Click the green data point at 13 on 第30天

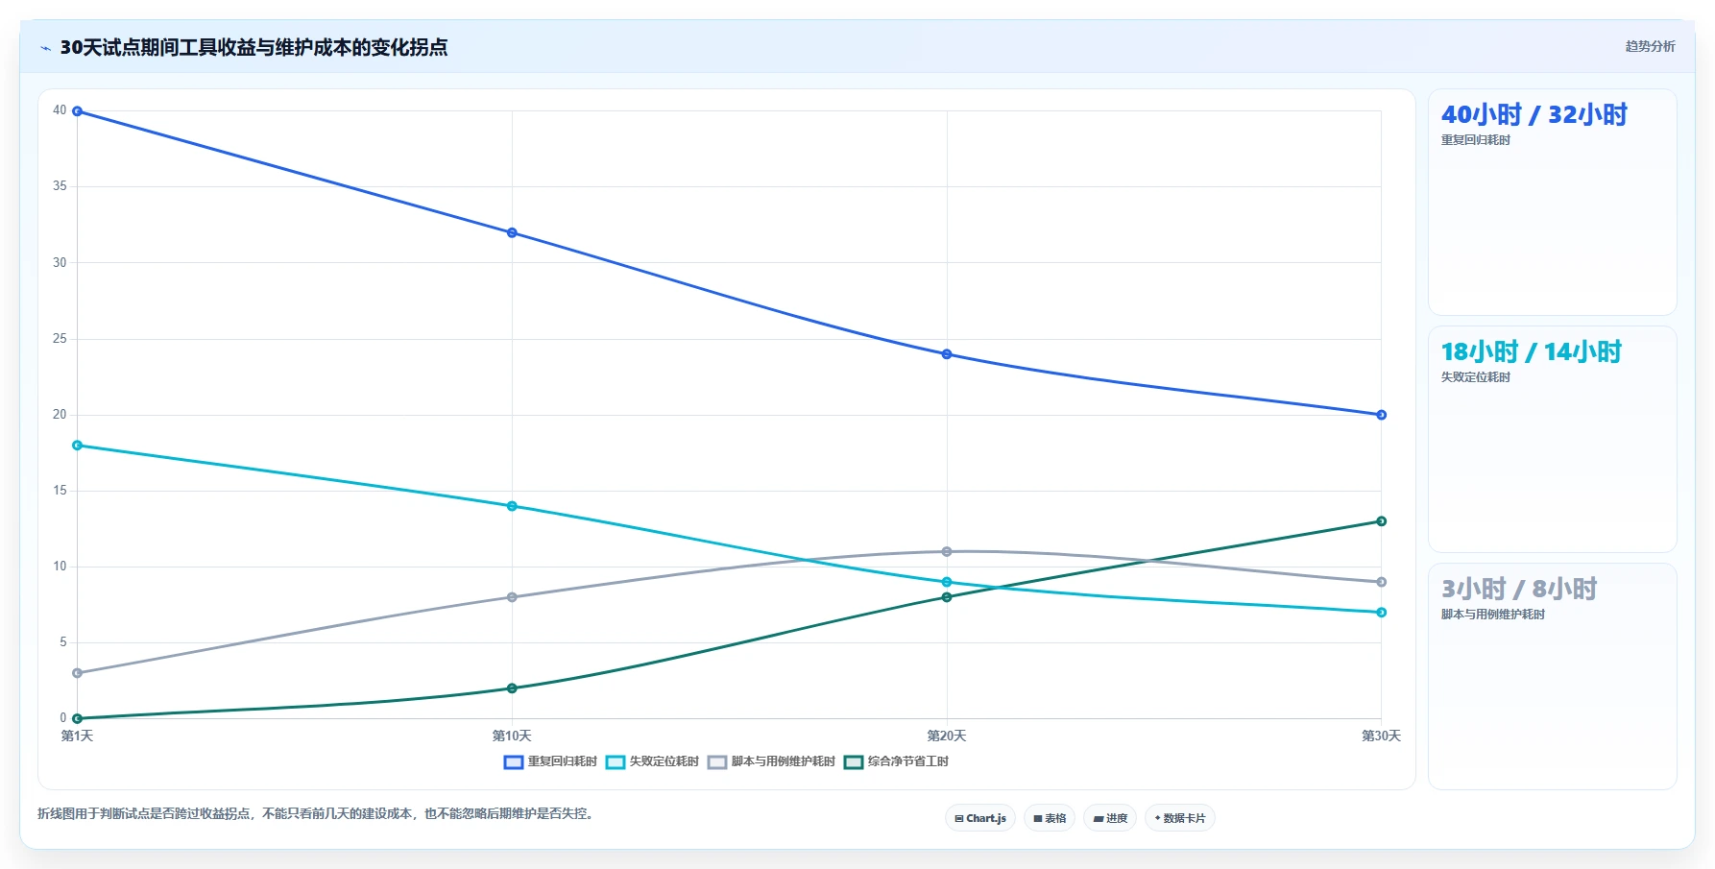click(x=1381, y=521)
